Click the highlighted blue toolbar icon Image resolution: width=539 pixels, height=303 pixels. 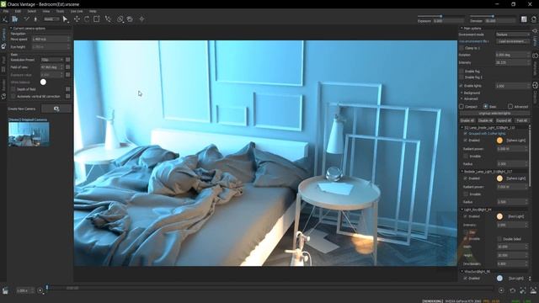[x=15, y=19]
